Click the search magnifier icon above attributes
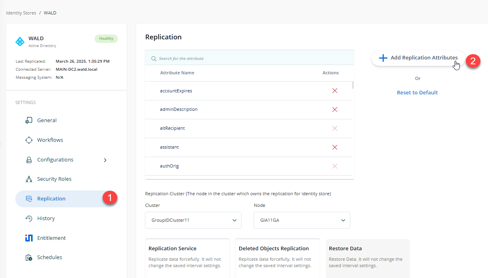The width and height of the screenshot is (488, 278). tap(153, 58)
